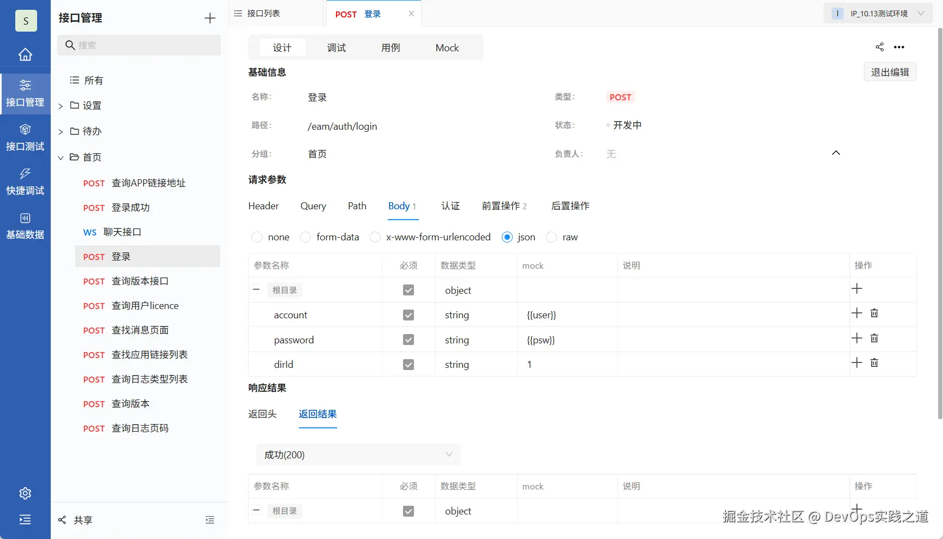The height and width of the screenshot is (539, 943).
Task: Open the 后置操作 tab
Action: [x=570, y=206]
